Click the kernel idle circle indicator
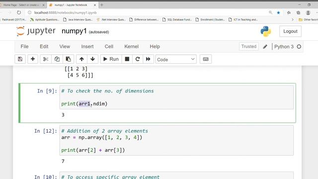Image resolution: width=318 pixels, height=179 pixels. coord(299,47)
